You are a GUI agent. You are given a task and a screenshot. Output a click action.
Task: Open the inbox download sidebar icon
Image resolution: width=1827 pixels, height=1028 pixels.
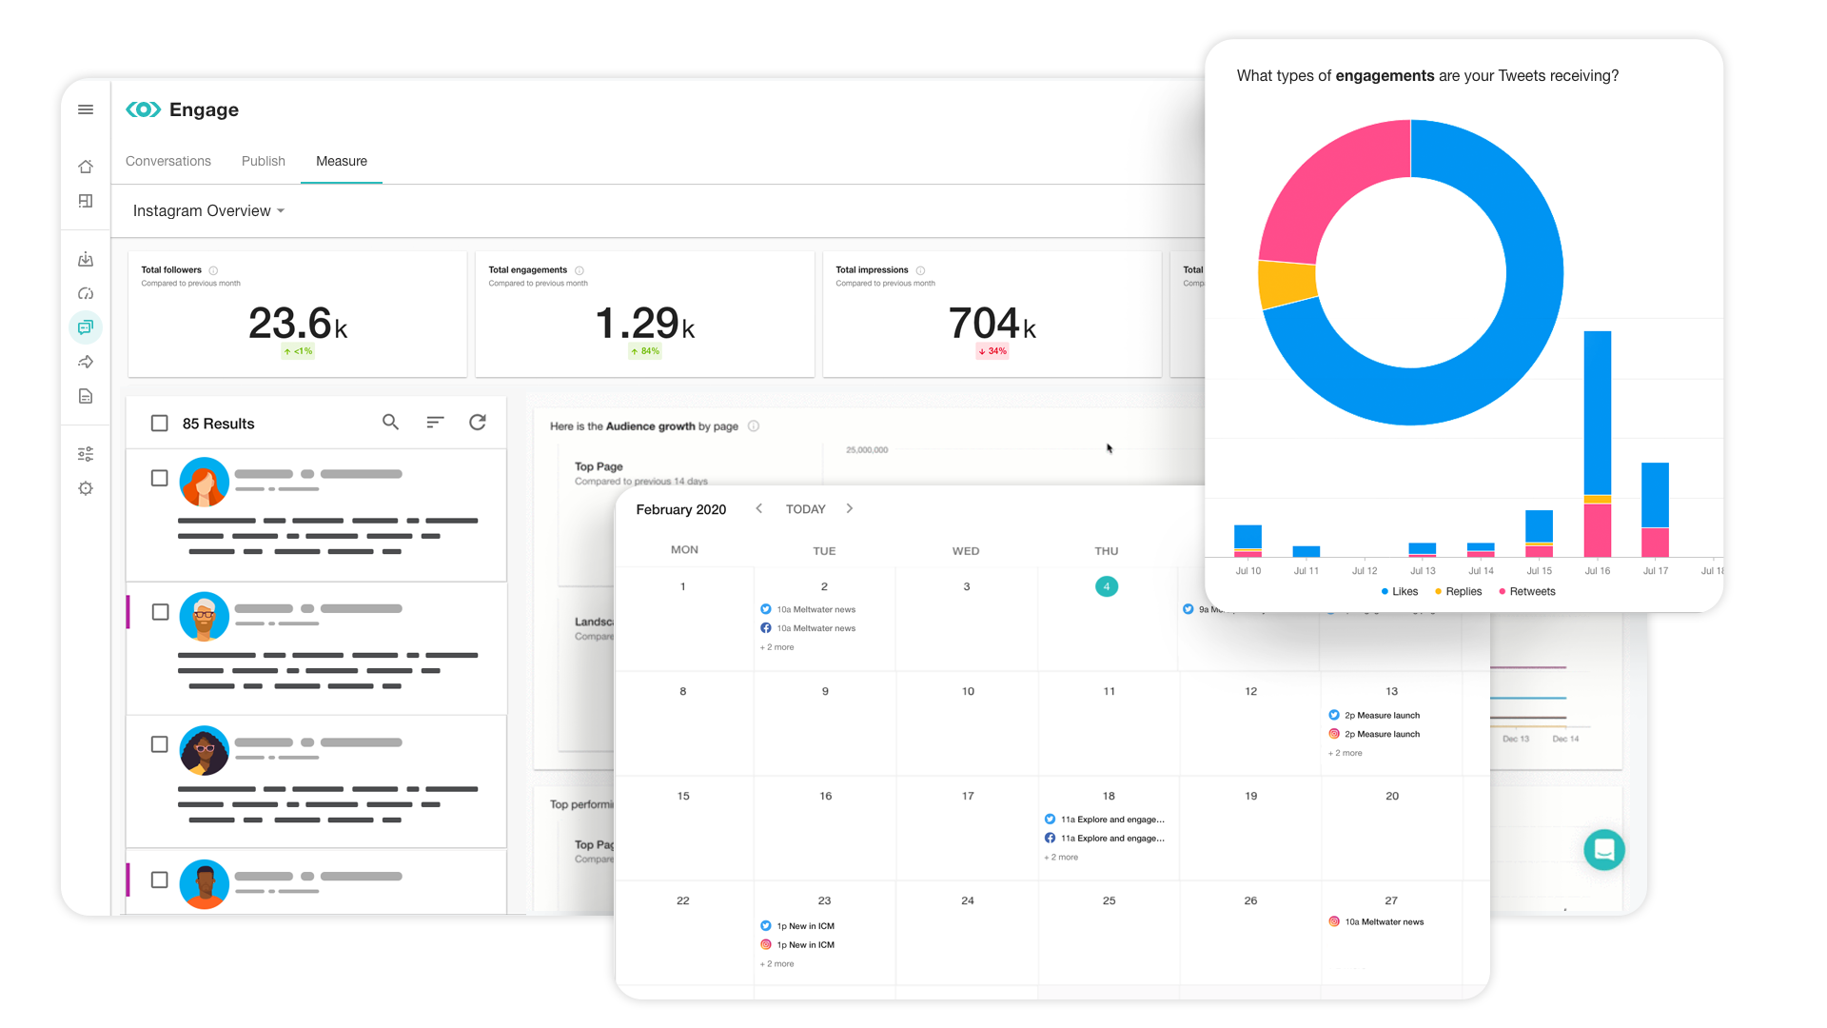click(86, 259)
